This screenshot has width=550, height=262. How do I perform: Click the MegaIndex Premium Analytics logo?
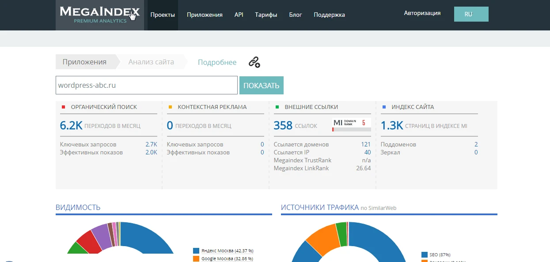pyautogui.click(x=99, y=15)
